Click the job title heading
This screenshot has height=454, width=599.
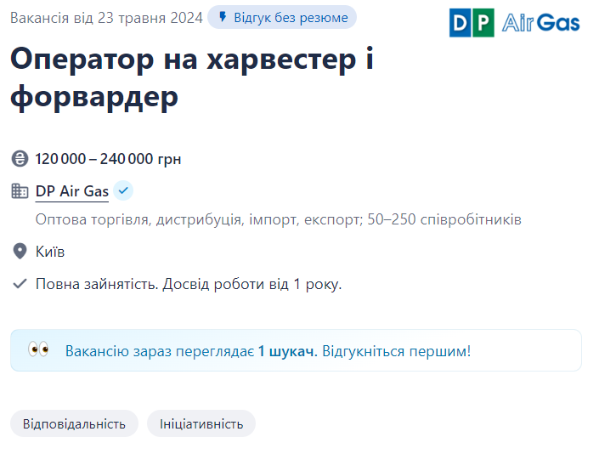tap(192, 78)
